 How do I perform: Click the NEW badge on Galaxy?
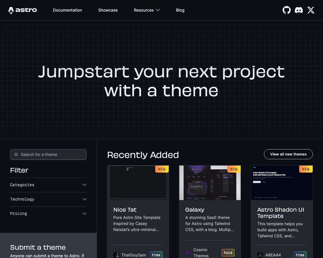click(x=234, y=169)
